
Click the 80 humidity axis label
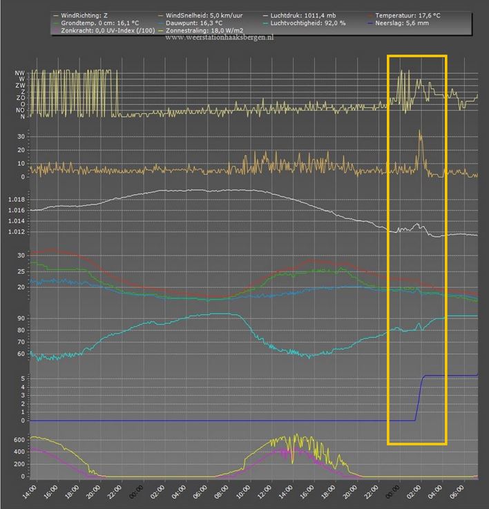[x=21, y=330]
